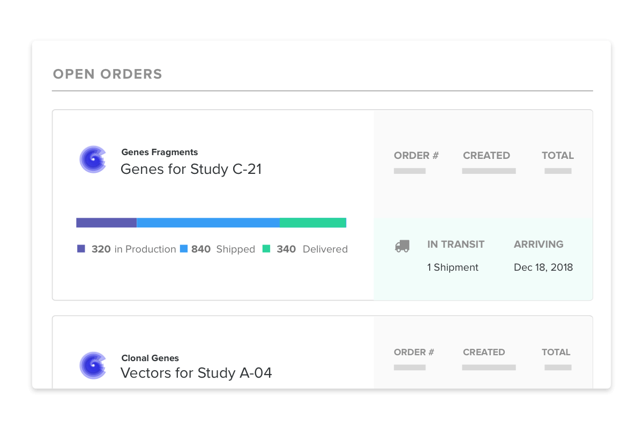This screenshot has width=643, height=428.
Task: Click the blue Shipped progress bar segment
Action: [x=208, y=222]
